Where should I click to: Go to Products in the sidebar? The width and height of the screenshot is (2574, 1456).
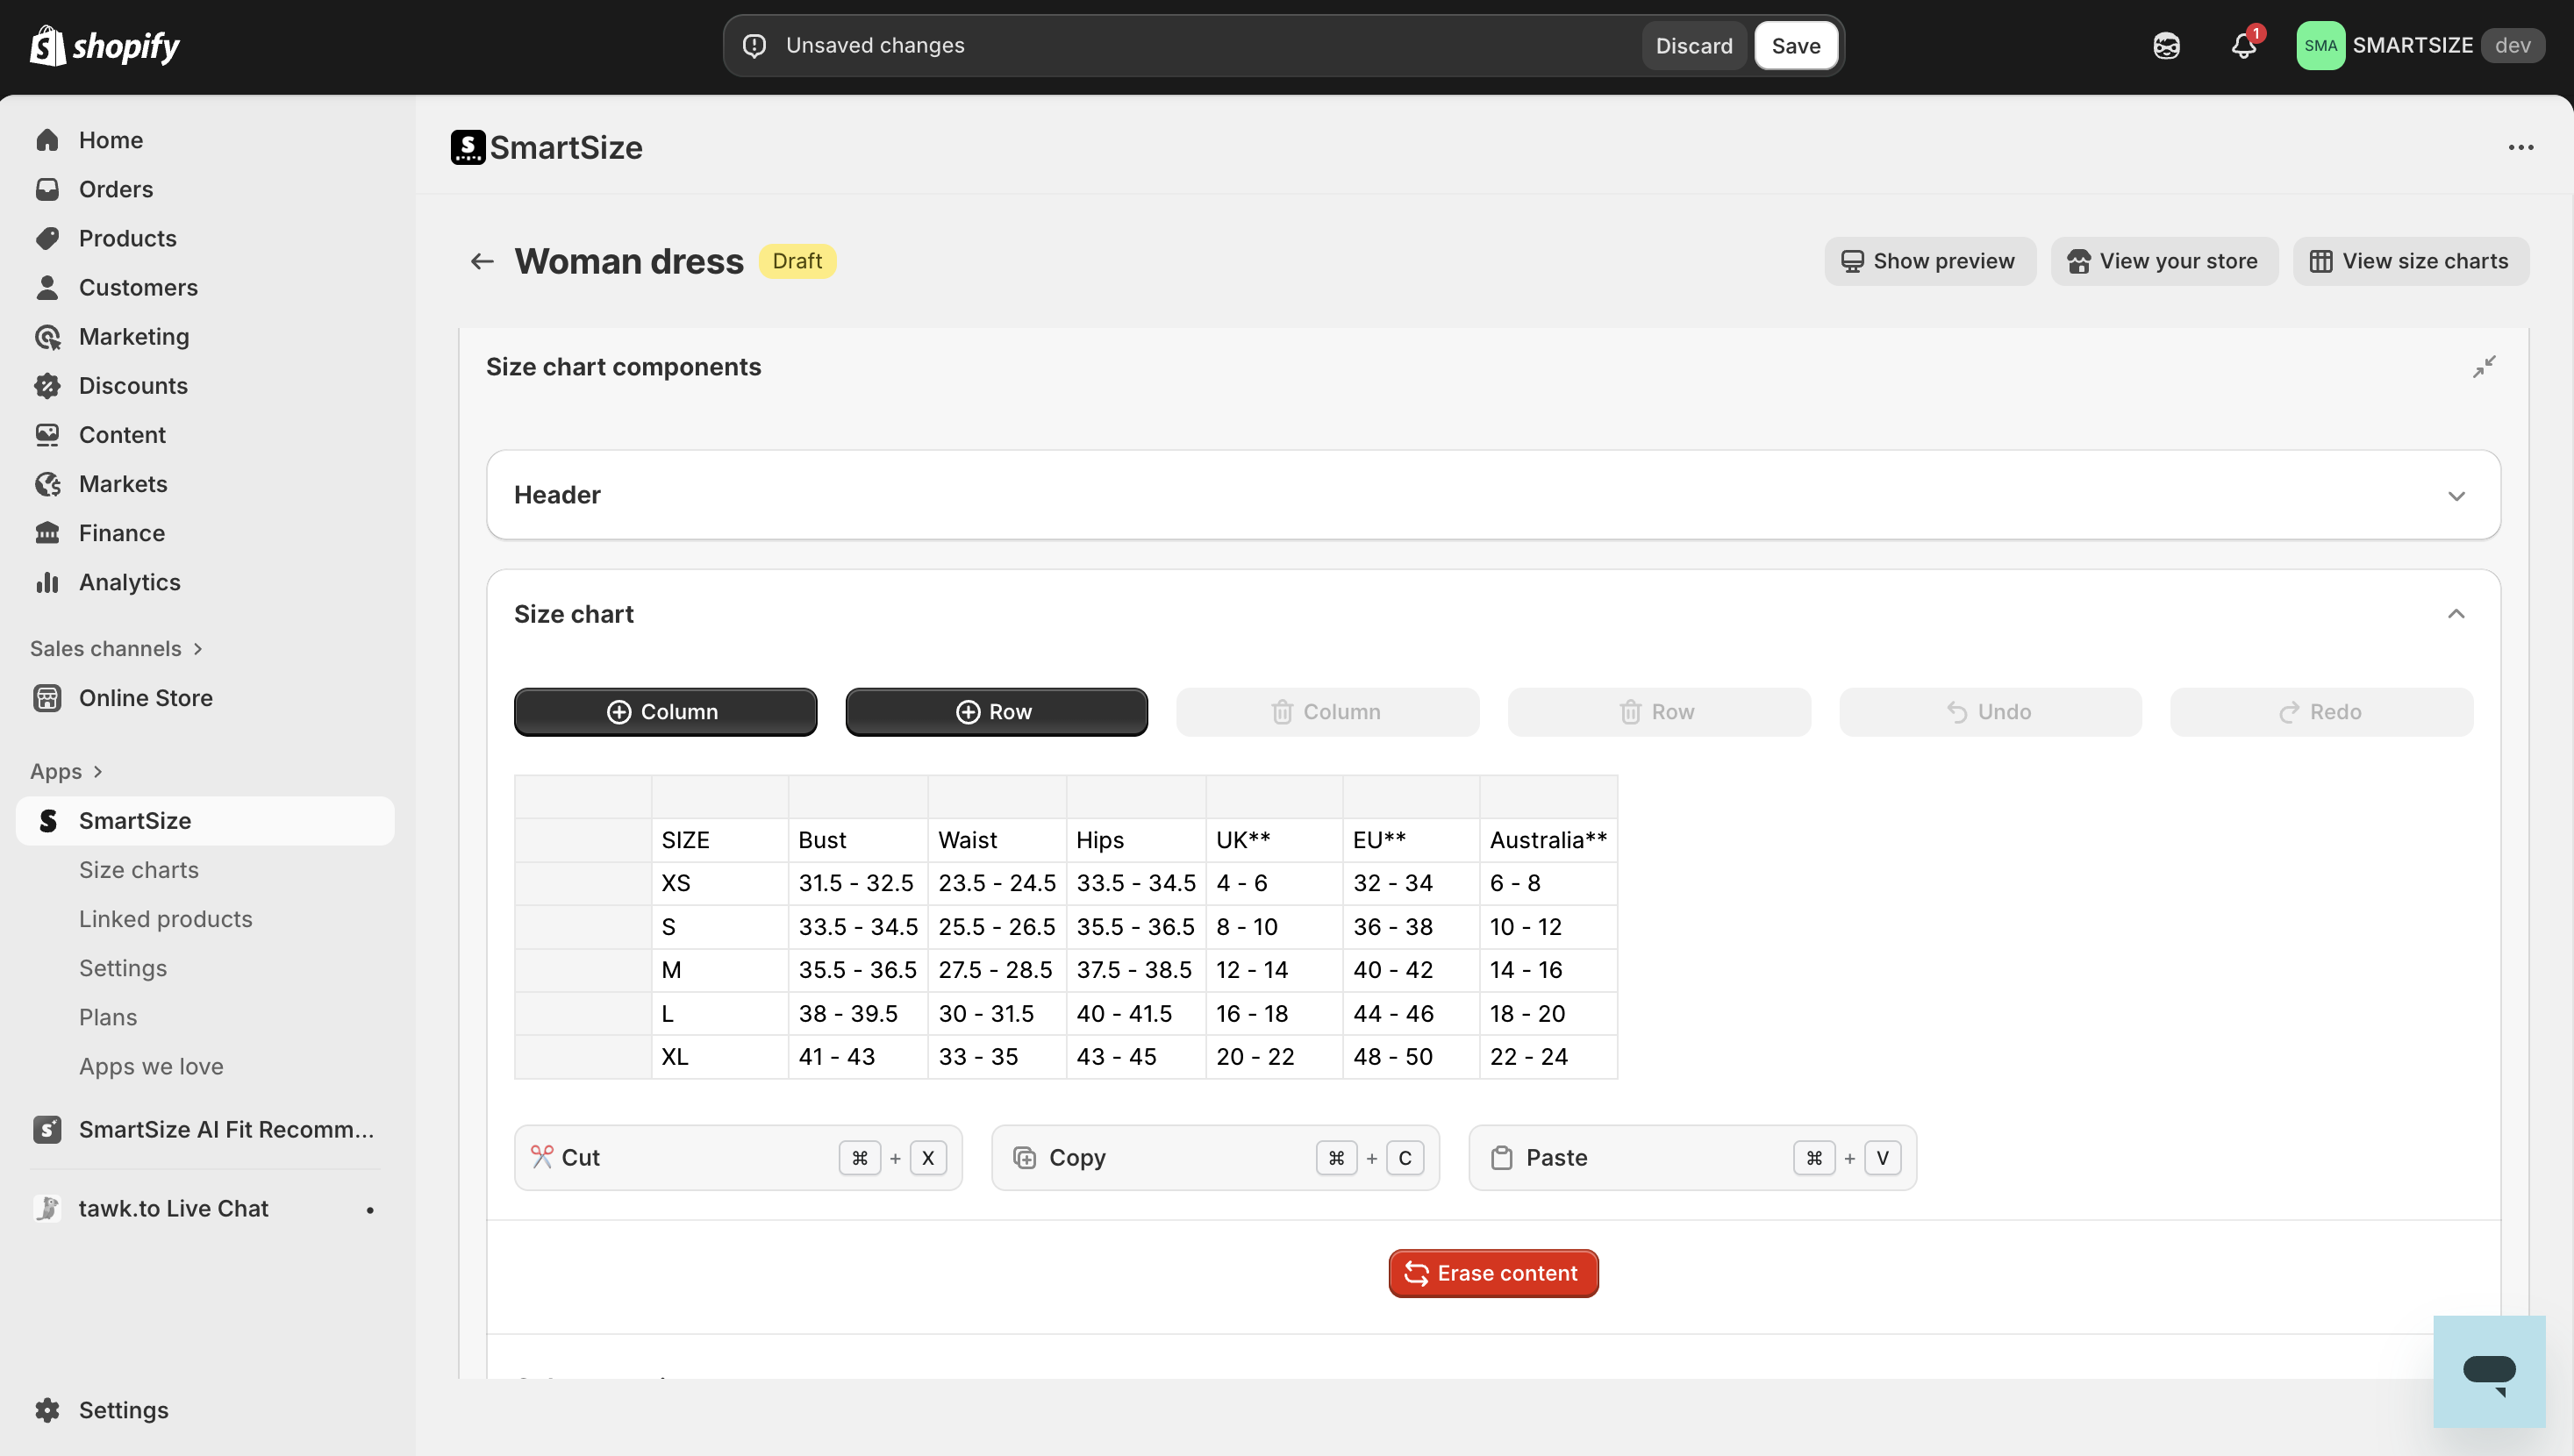127,238
